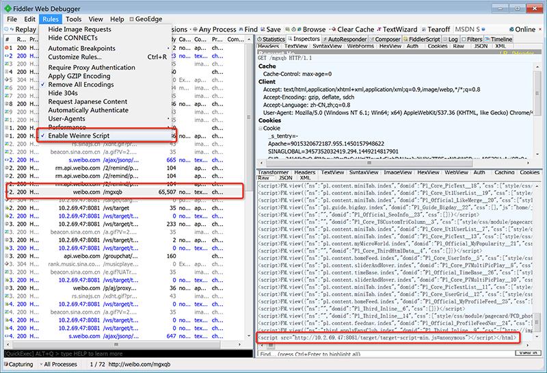This screenshot has height=373, width=547.
Task: Click the Tearoff toolbar button
Action: pos(438,29)
